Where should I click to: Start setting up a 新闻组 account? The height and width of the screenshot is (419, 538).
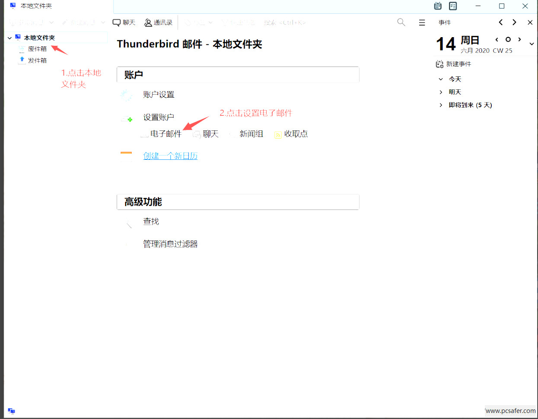click(x=251, y=134)
